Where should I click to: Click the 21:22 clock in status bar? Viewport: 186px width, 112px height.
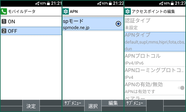click(x=118, y=3)
